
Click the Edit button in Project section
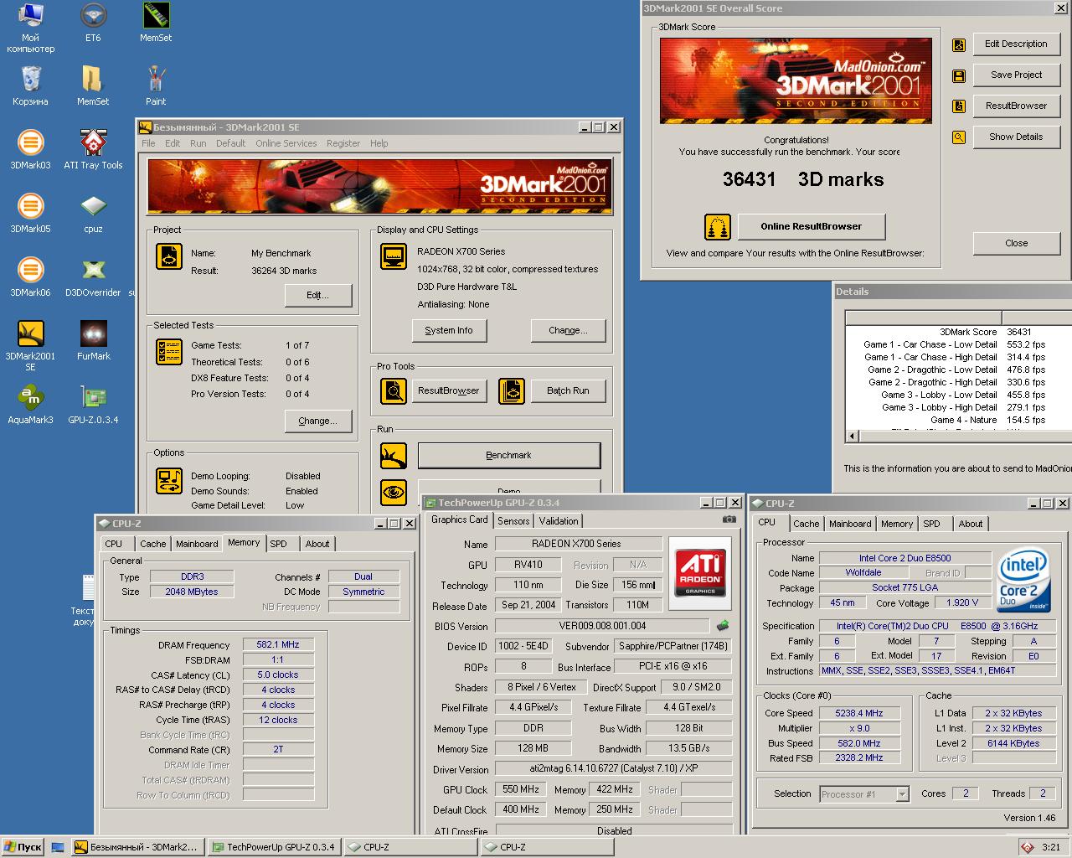pos(317,295)
